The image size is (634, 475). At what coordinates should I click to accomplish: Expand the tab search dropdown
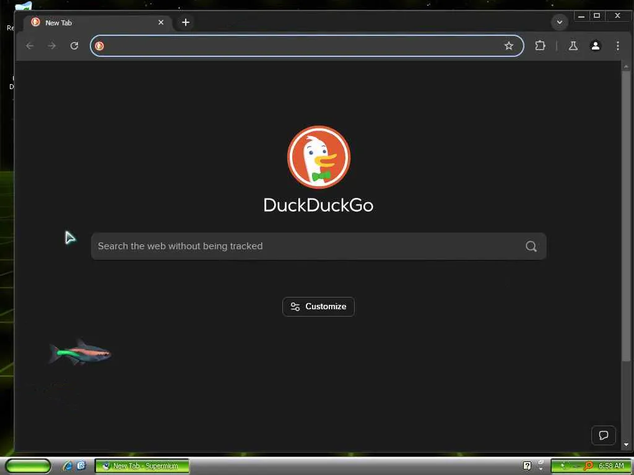(x=560, y=22)
